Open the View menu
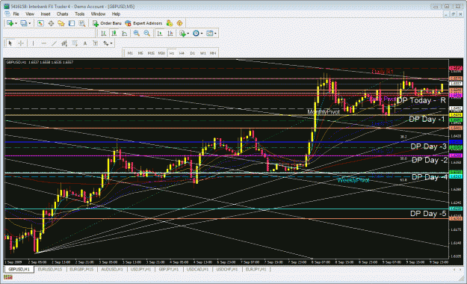 pos(30,14)
